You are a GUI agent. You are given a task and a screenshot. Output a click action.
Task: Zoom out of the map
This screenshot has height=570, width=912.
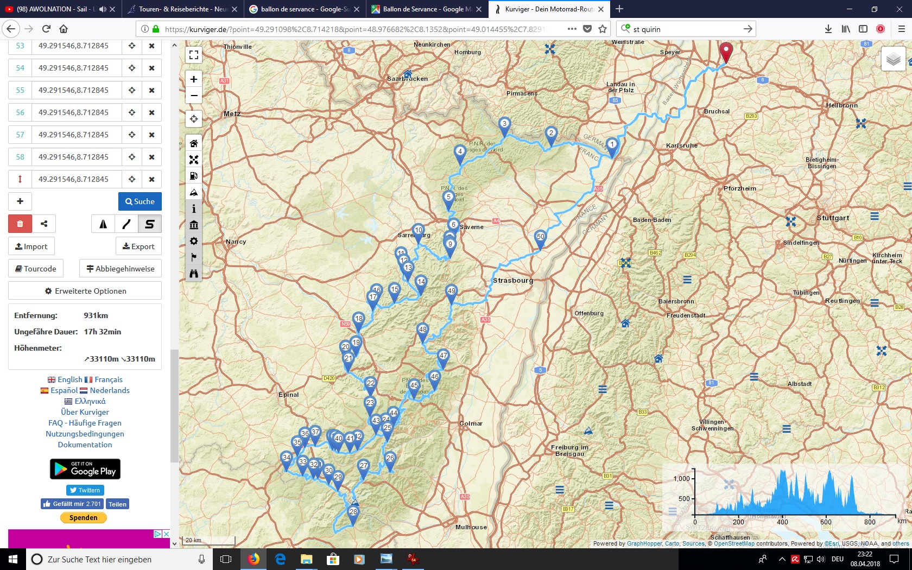(x=194, y=96)
